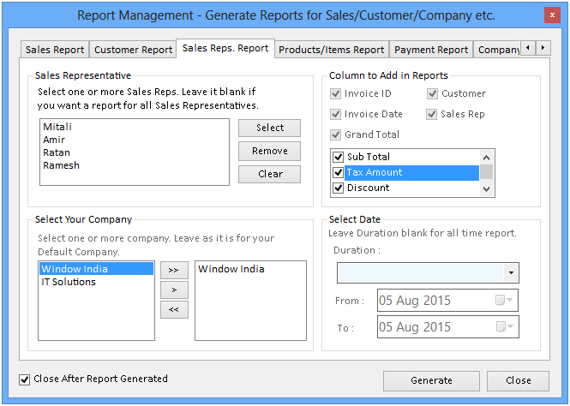Open the partially visible Company tab
The height and width of the screenshot is (406, 570).
[498, 50]
